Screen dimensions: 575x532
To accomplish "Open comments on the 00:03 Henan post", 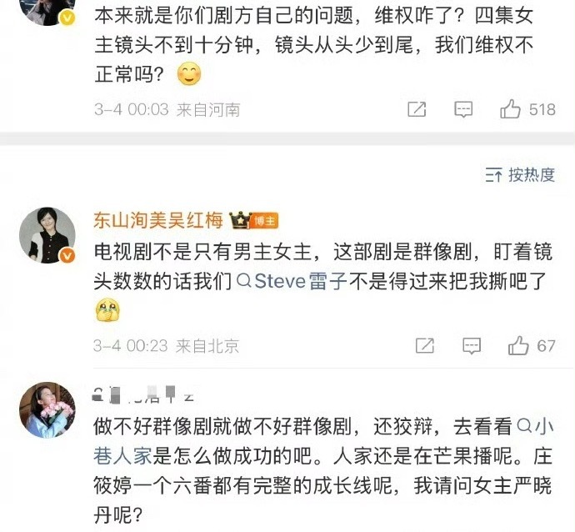I will click(x=463, y=109).
